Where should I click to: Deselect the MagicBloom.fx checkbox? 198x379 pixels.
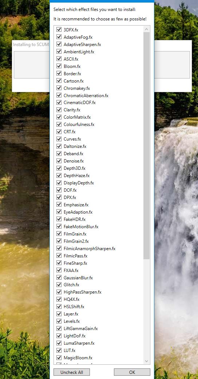(x=59, y=357)
